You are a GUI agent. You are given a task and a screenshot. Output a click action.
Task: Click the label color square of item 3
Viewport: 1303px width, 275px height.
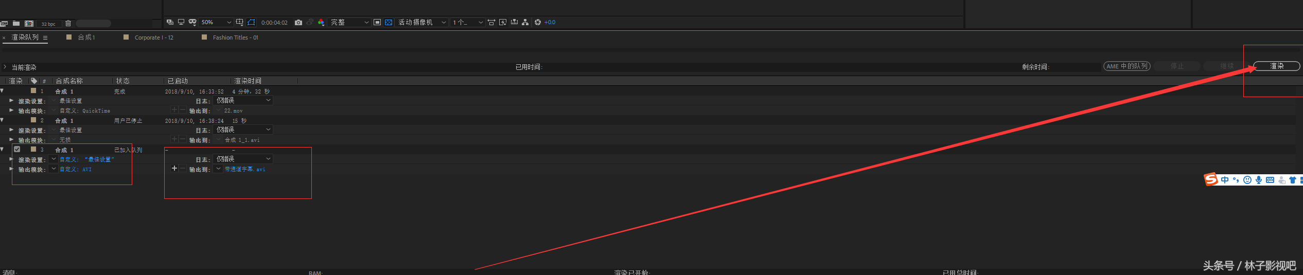click(x=33, y=149)
